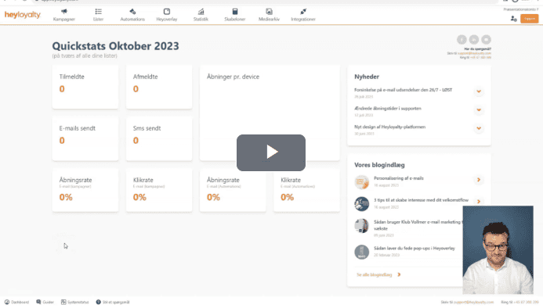Open the Lister menu icon
The height and width of the screenshot is (308, 543).
click(x=99, y=12)
